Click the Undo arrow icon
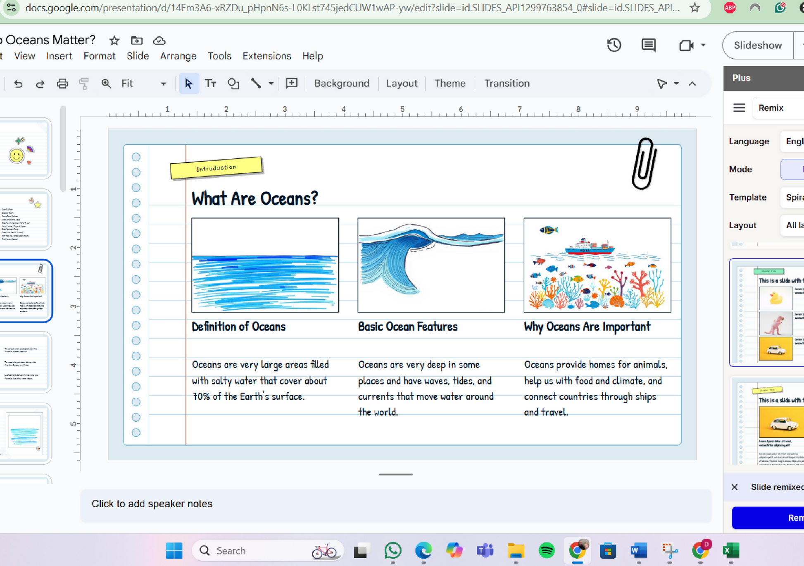Image resolution: width=804 pixels, height=566 pixels. pyautogui.click(x=18, y=84)
